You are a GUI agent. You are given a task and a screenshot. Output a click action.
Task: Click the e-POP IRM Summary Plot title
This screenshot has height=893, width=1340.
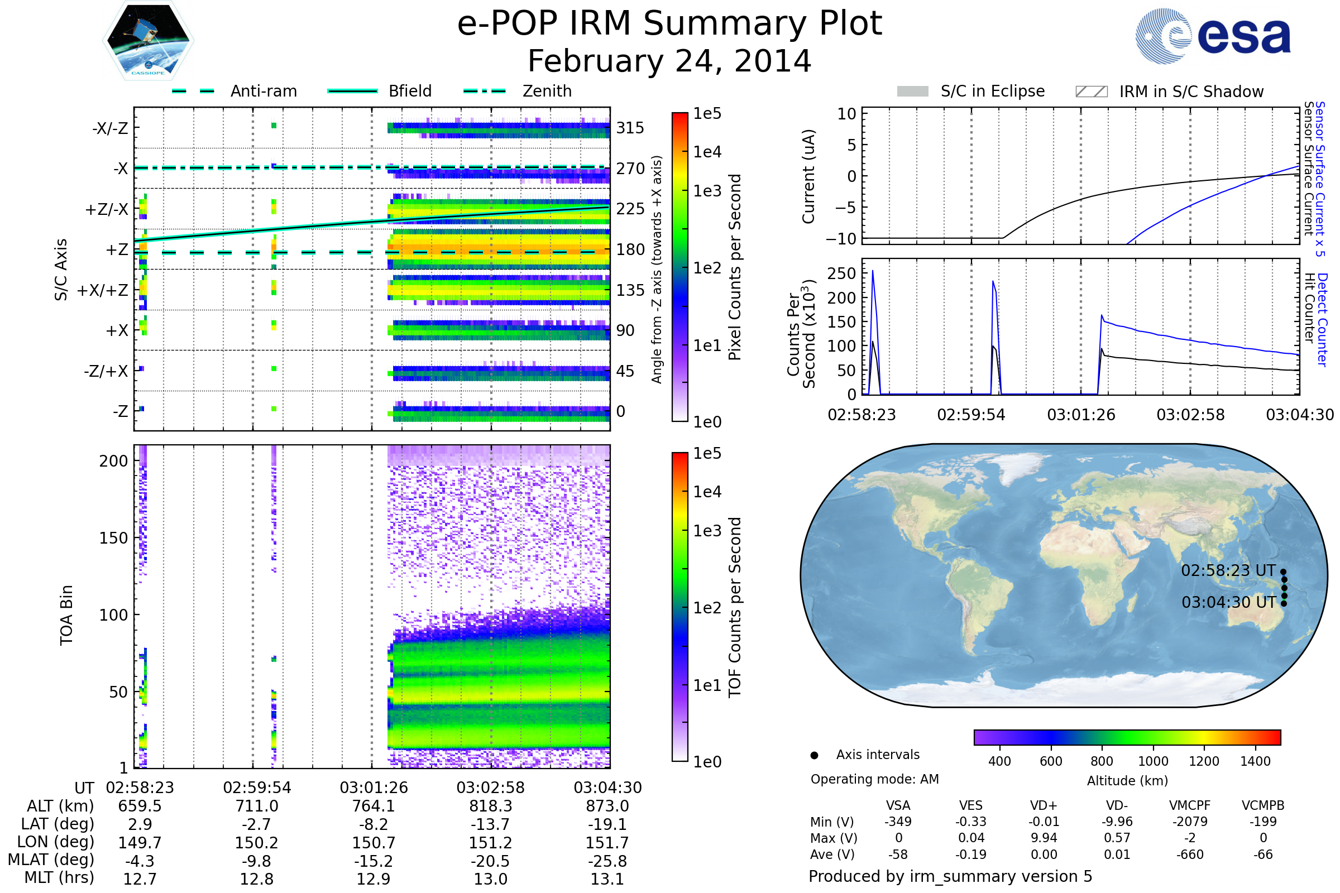tap(669, 23)
